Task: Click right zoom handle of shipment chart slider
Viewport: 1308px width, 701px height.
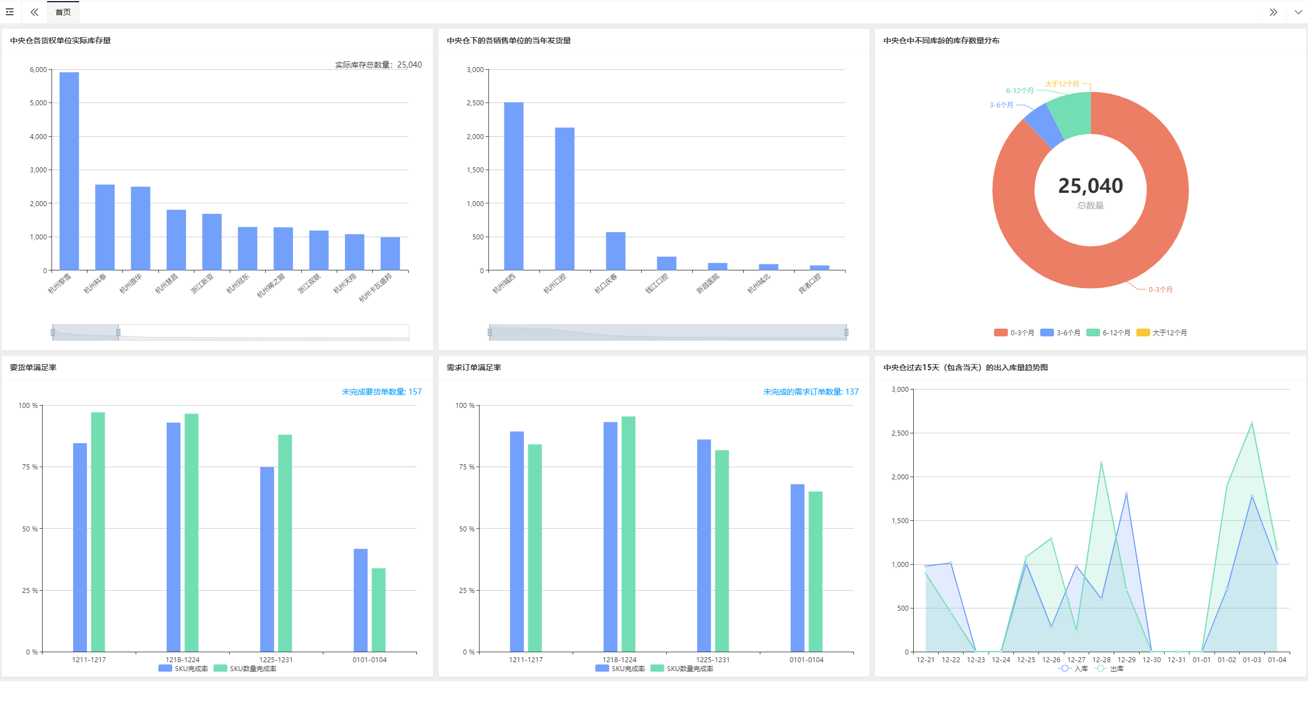Action: (846, 332)
